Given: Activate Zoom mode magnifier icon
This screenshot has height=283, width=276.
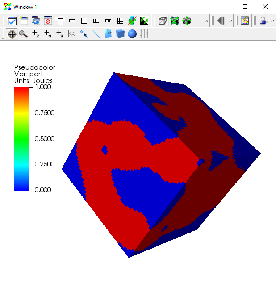Looking at the screenshot, I should (24, 34).
